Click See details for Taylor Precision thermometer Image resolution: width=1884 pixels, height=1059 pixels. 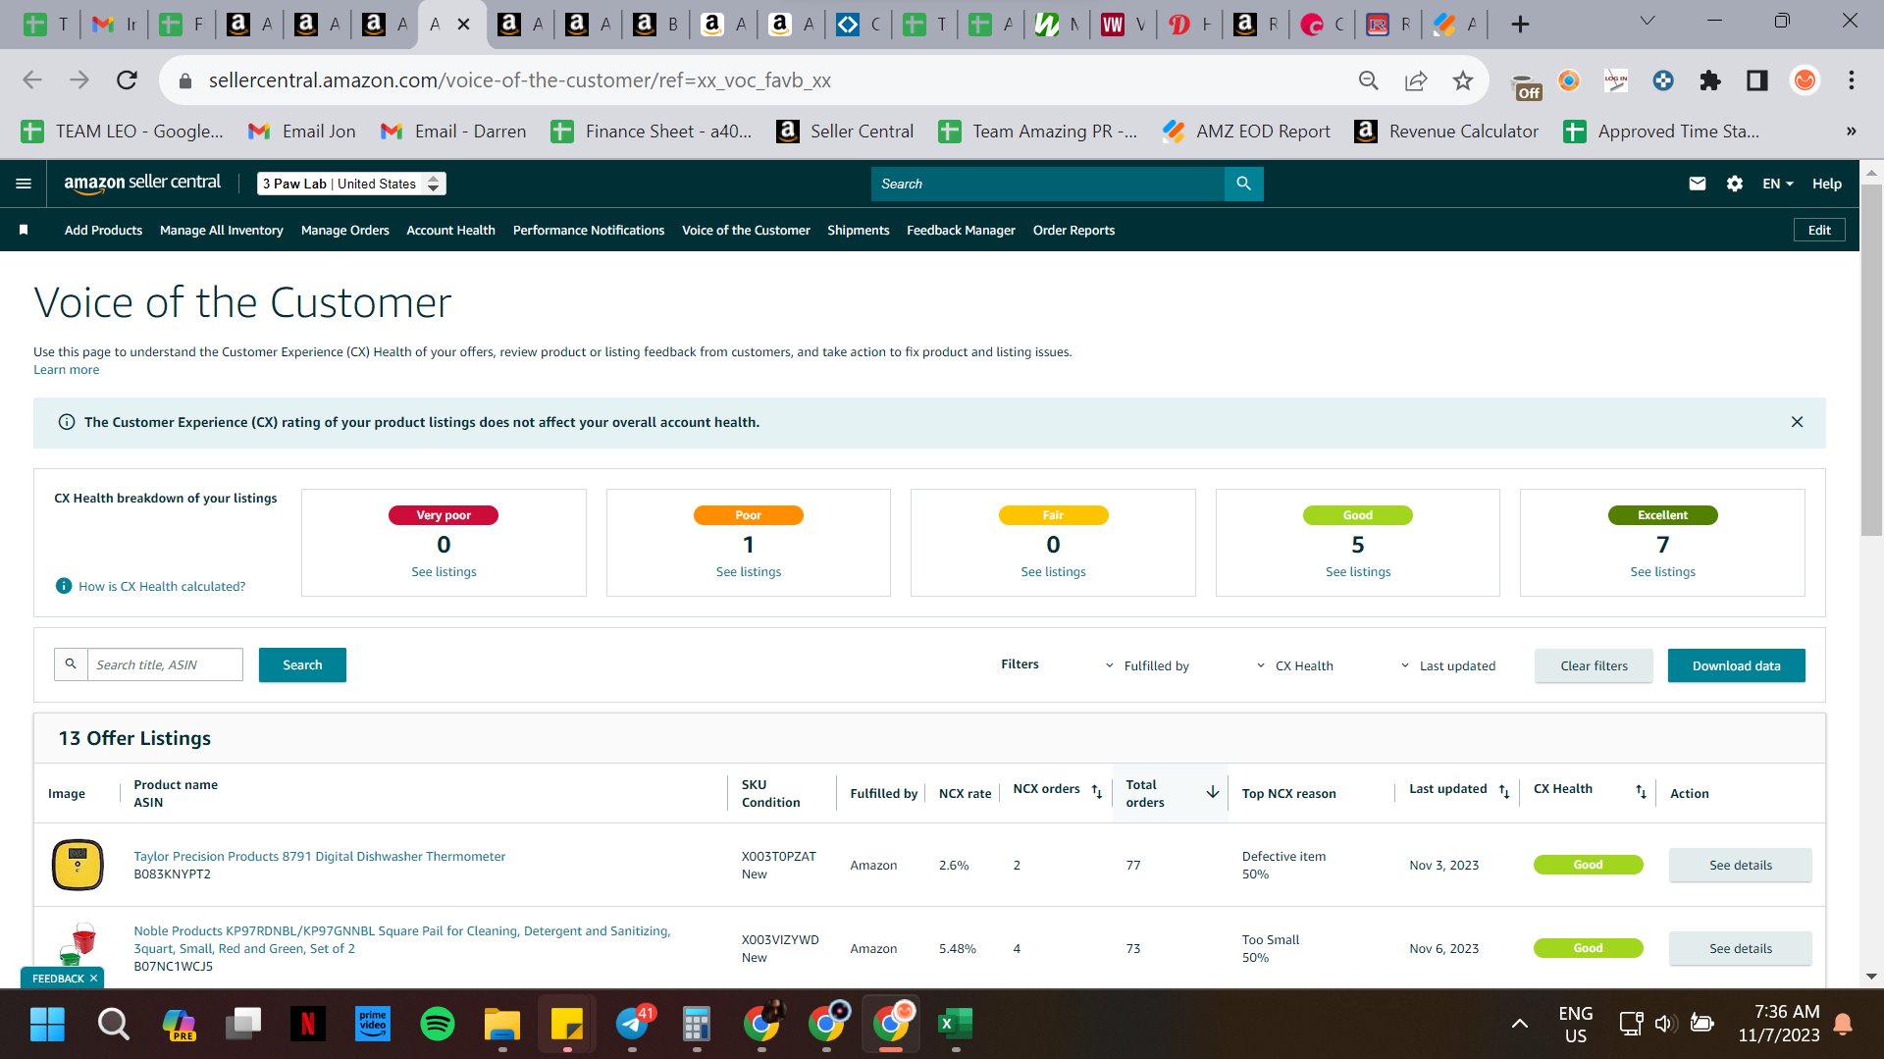point(1740,865)
